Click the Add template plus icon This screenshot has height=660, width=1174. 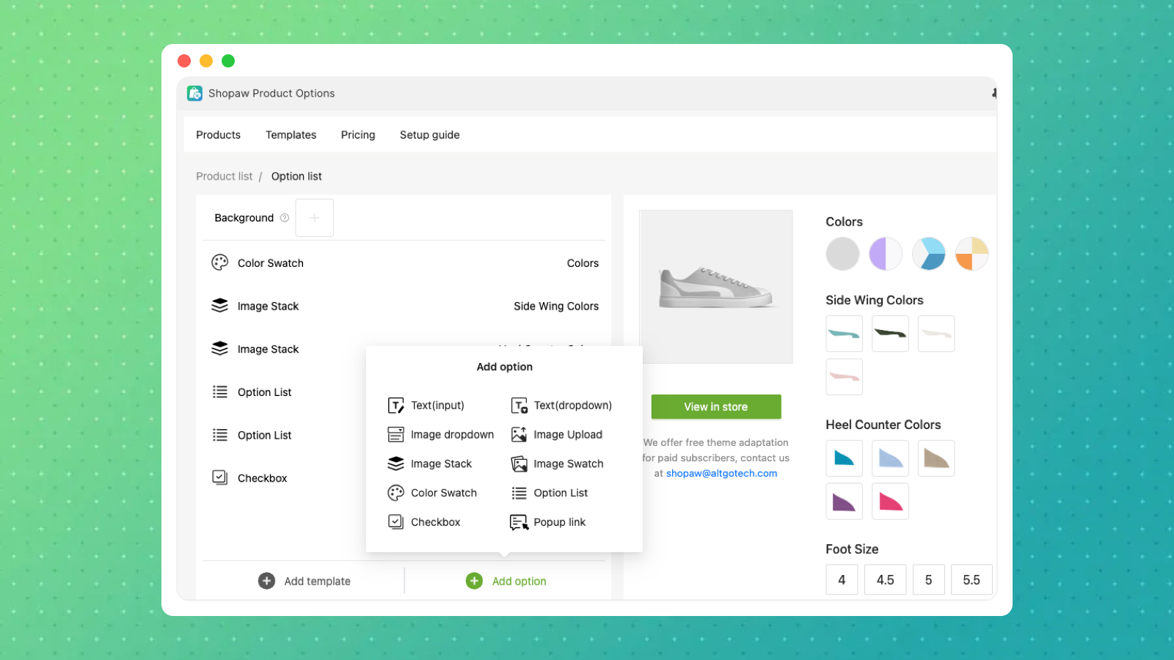(x=267, y=581)
